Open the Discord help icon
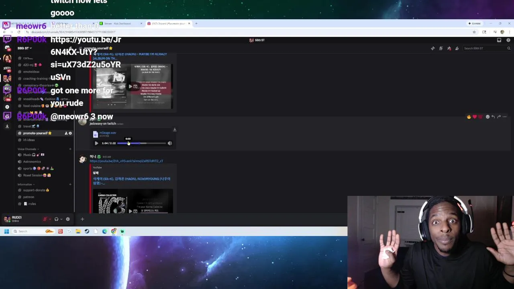 (x=508, y=40)
